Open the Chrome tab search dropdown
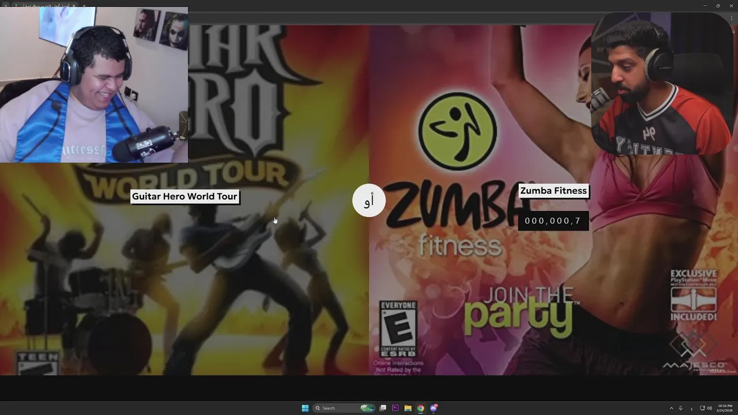The height and width of the screenshot is (415, 738). pyautogui.click(x=6, y=6)
